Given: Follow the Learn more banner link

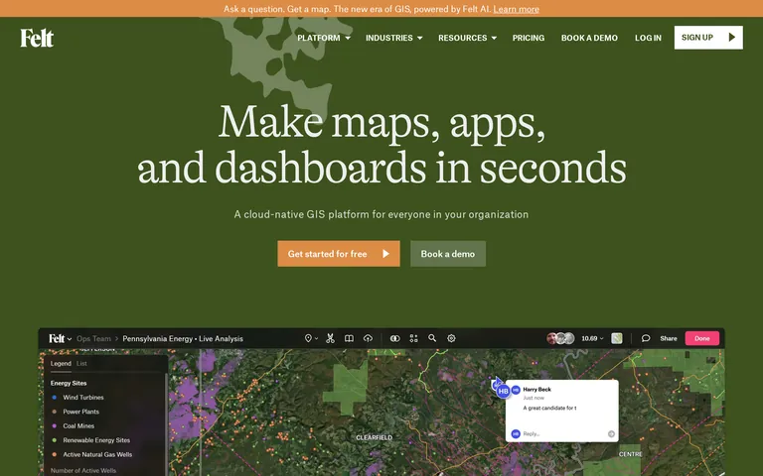Looking at the screenshot, I should click(x=517, y=9).
